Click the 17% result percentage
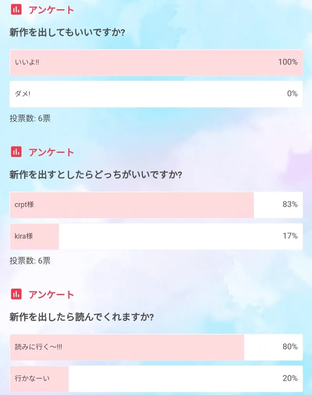312x395 pixels. tap(290, 236)
